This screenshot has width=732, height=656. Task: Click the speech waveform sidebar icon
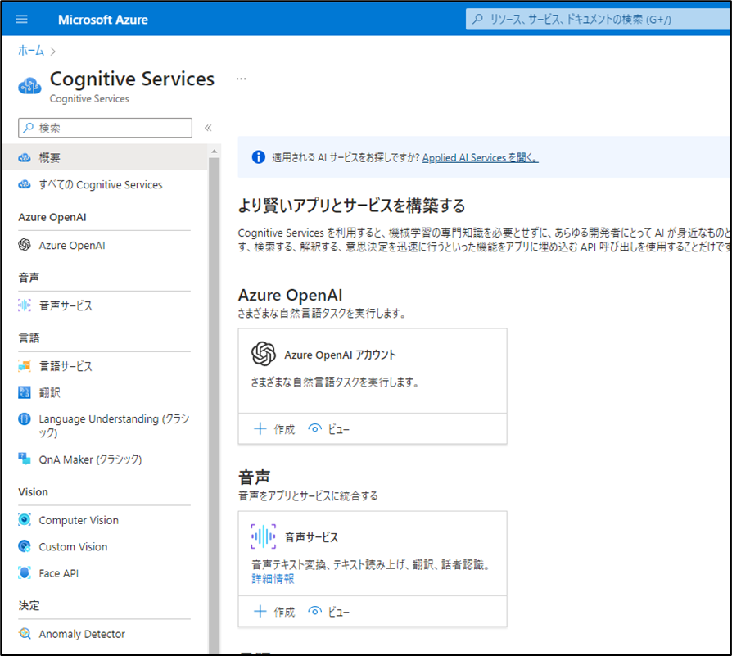pos(25,305)
